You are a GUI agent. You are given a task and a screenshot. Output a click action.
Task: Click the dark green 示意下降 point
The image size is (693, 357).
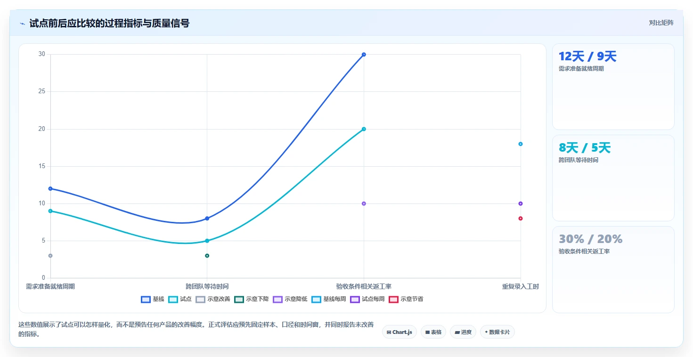click(207, 256)
